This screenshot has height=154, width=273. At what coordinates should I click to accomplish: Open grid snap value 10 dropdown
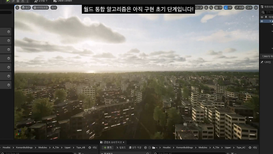(220, 7)
